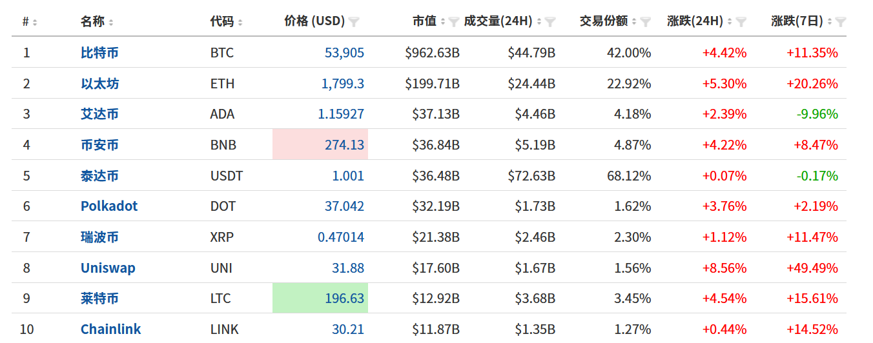Open the 币安币 coin link
873x343 pixels.
tap(99, 145)
